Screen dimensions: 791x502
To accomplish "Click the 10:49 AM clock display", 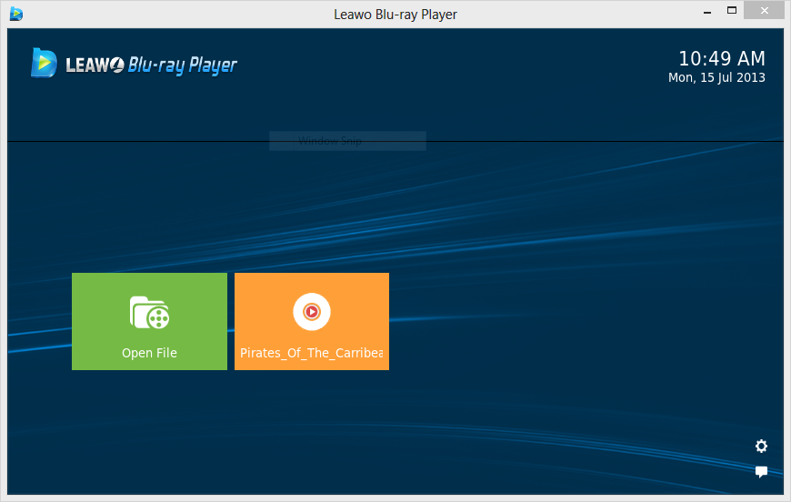I will 722,58.
